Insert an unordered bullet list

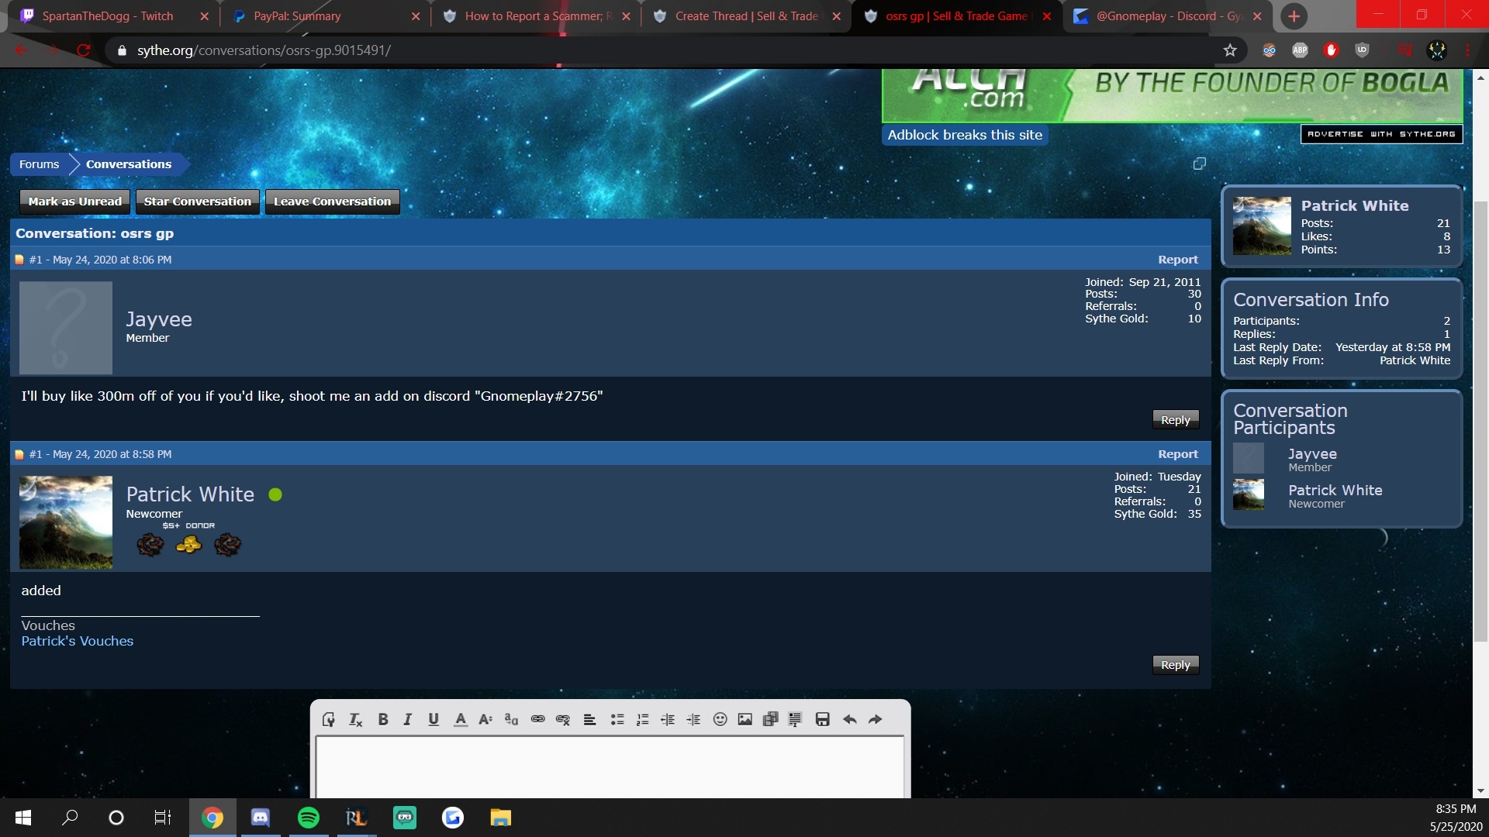point(617,719)
